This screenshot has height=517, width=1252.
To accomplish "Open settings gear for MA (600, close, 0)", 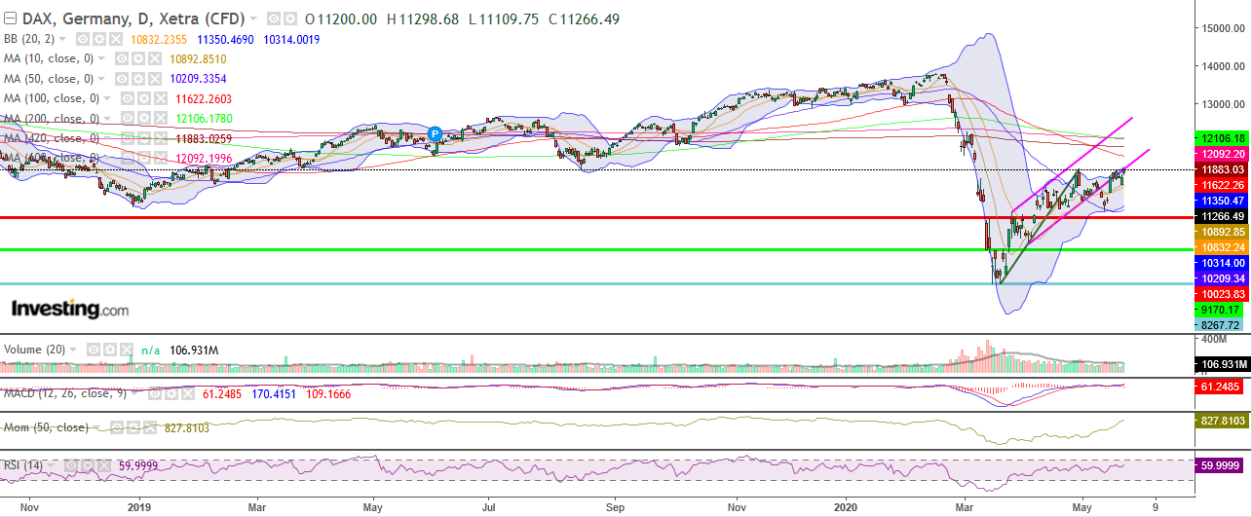I will pos(143,158).
